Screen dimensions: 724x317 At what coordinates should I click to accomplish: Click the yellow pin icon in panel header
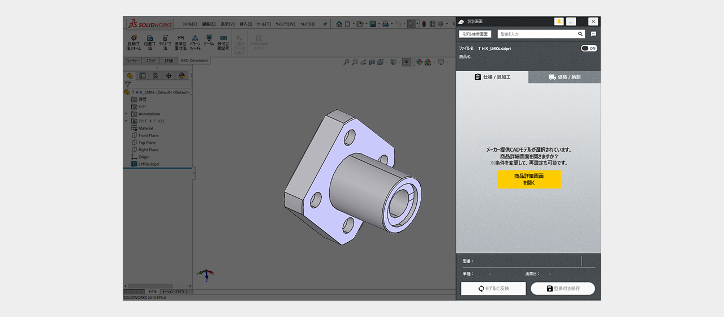(559, 22)
